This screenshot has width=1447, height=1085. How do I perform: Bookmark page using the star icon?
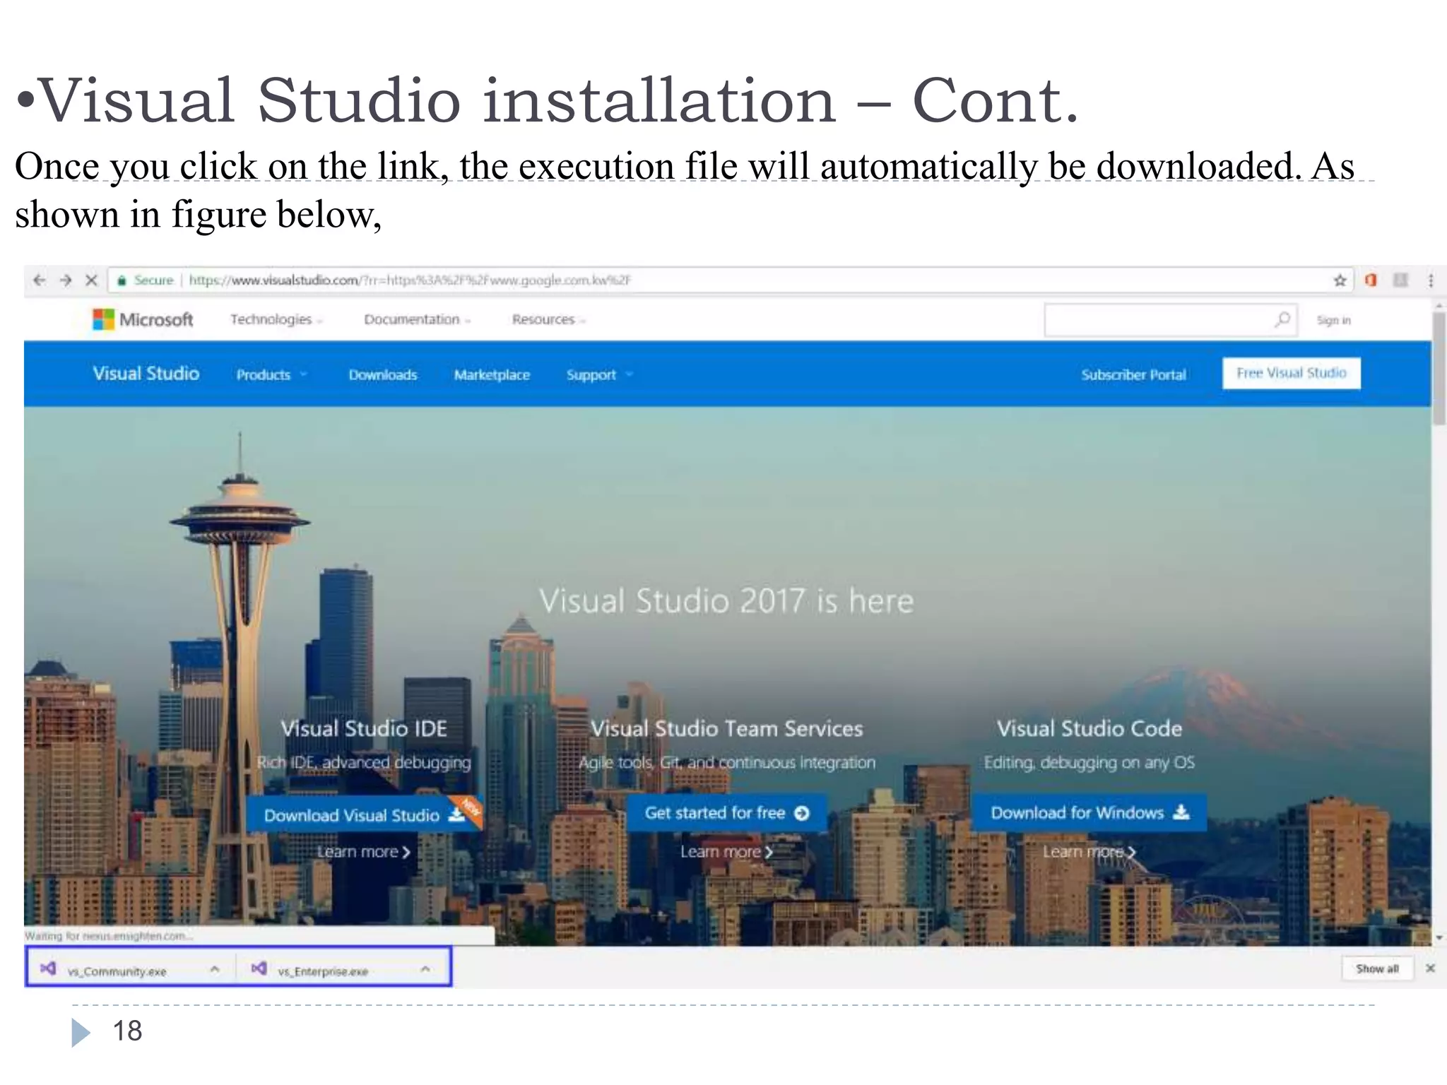tap(1340, 281)
